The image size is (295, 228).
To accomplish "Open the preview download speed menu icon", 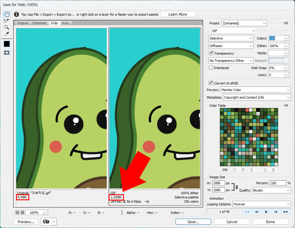I will (147, 201).
